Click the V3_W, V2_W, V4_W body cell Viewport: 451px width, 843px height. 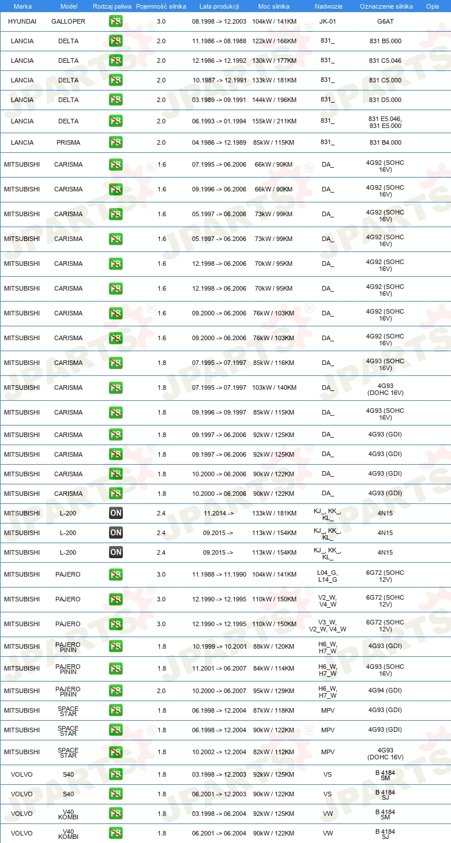point(328,626)
